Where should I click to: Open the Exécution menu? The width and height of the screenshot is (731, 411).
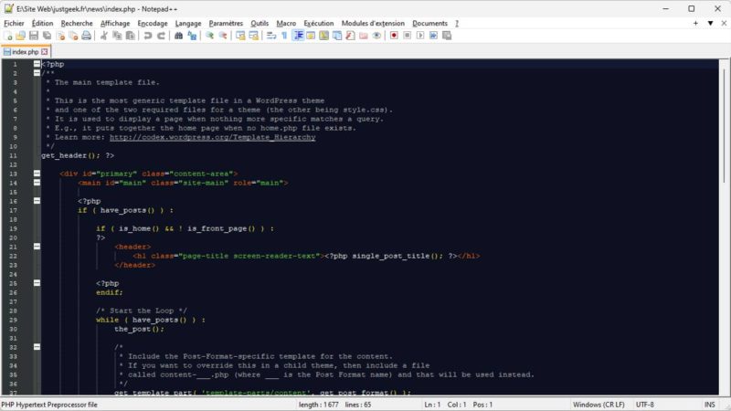point(319,24)
